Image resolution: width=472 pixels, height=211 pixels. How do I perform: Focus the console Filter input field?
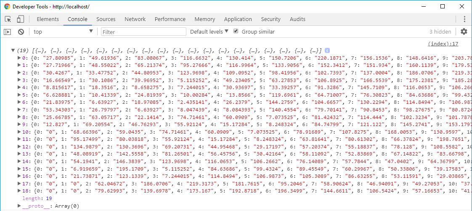[143, 32]
